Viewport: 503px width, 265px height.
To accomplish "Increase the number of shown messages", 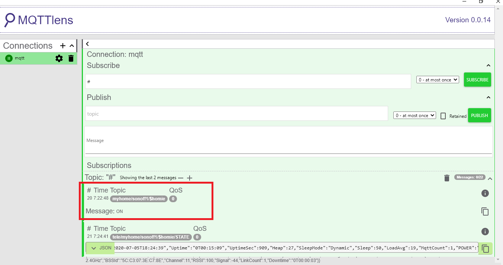I will click(190, 178).
